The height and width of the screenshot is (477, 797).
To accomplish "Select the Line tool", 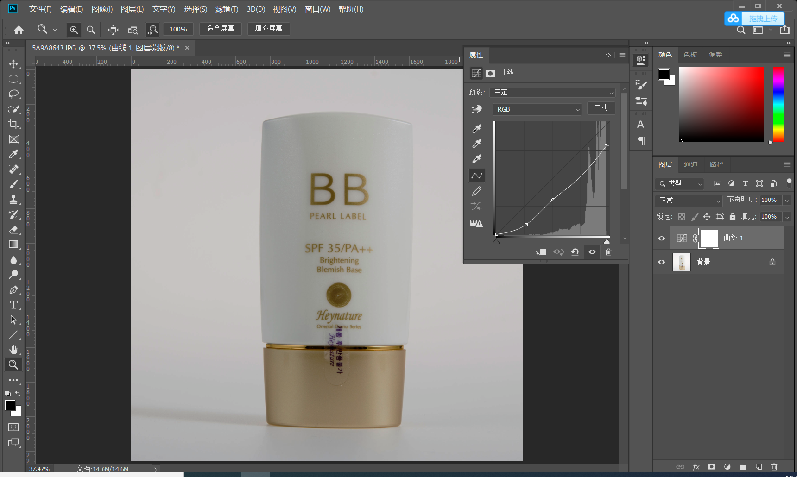I will [x=13, y=335].
